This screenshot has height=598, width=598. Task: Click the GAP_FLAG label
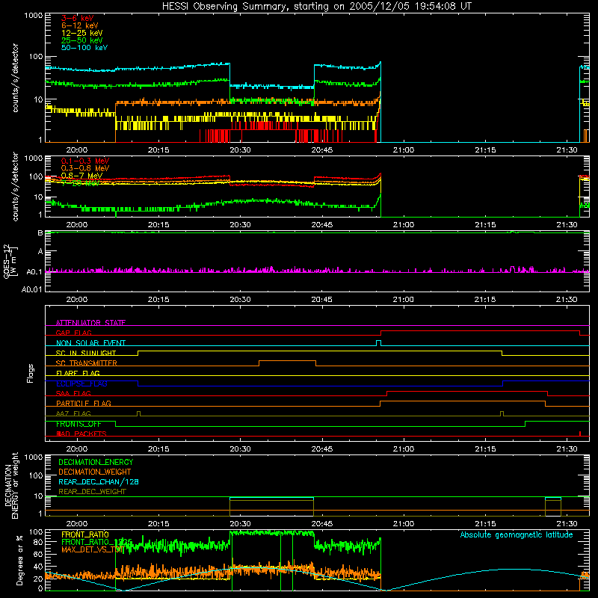tap(73, 333)
